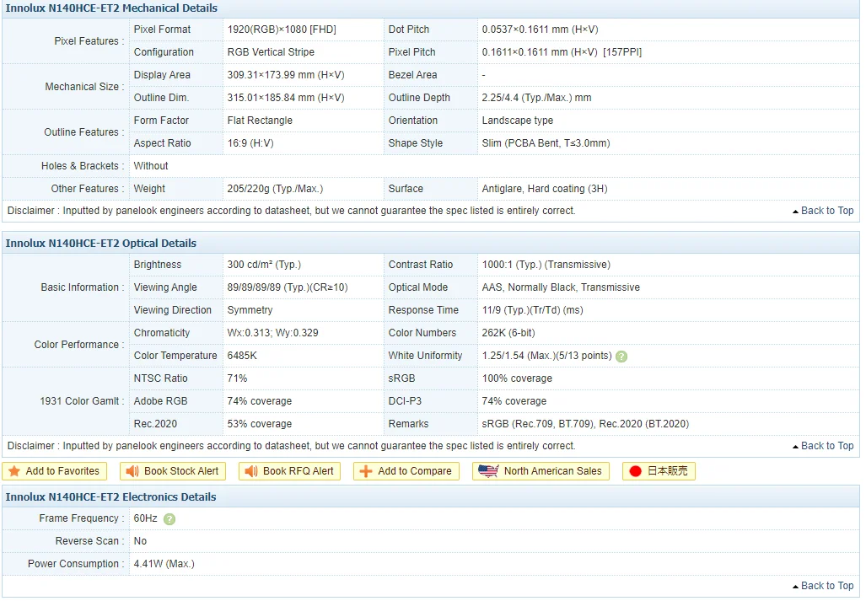Click the 2.25/4.4 outline depth value
The width and height of the screenshot is (866, 601).
[536, 98]
